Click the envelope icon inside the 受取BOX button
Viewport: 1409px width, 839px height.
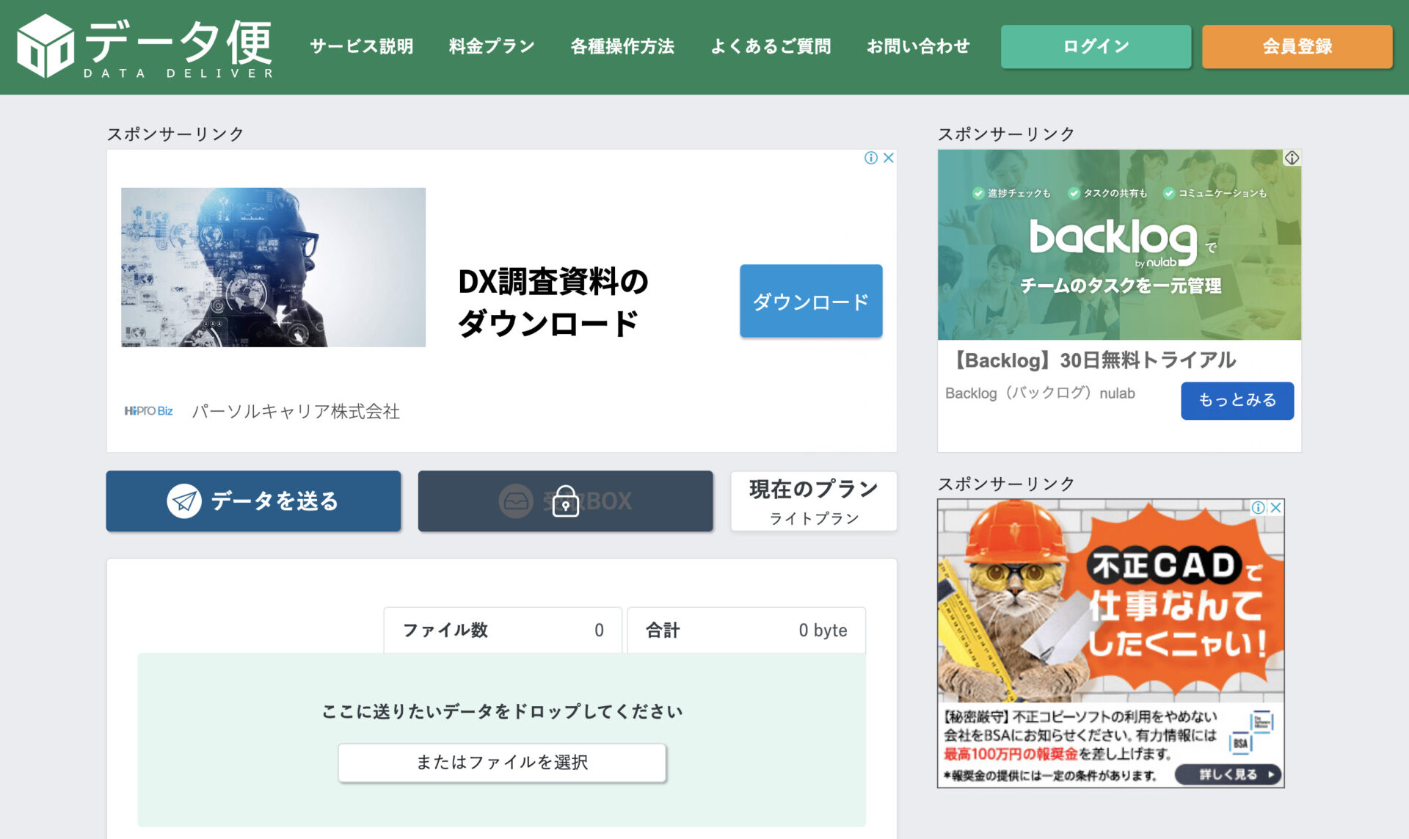(516, 499)
